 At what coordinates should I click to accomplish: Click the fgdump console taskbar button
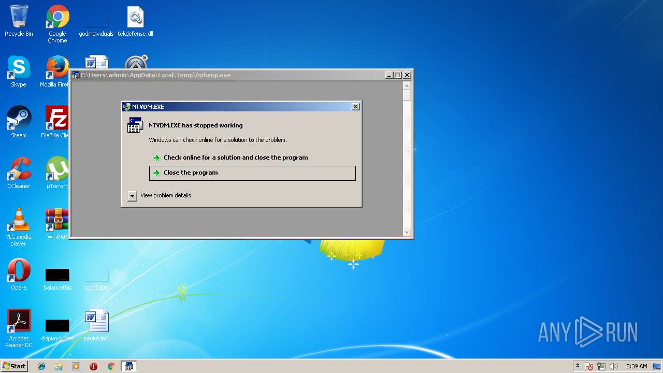[x=128, y=366]
